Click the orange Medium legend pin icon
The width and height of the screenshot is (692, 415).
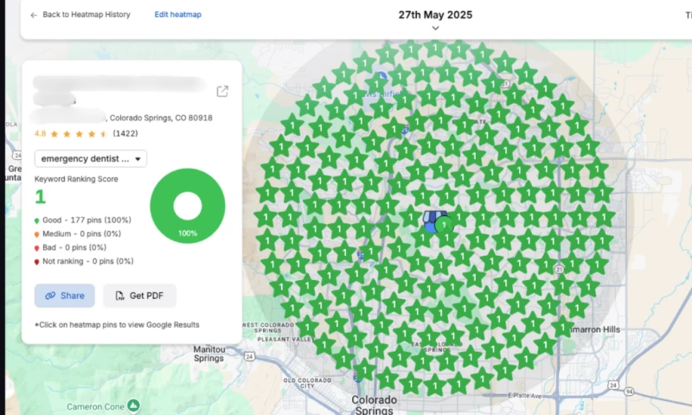37,233
